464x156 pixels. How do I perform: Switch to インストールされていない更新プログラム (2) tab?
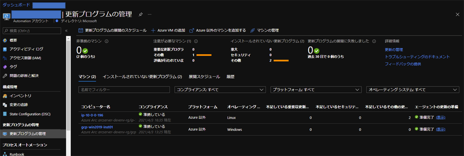pyautogui.click(x=142, y=77)
